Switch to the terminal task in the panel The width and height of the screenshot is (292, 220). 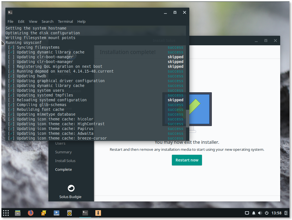pos(85,213)
